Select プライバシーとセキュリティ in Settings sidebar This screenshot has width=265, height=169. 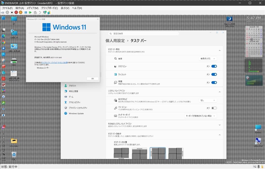click(76, 108)
